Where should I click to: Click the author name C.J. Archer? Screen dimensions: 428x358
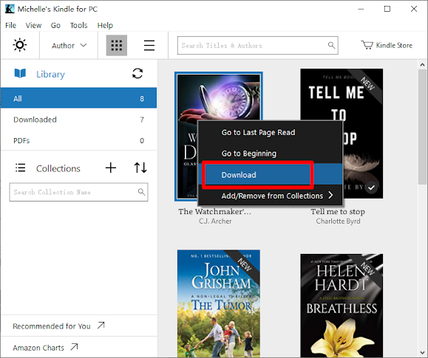point(215,221)
